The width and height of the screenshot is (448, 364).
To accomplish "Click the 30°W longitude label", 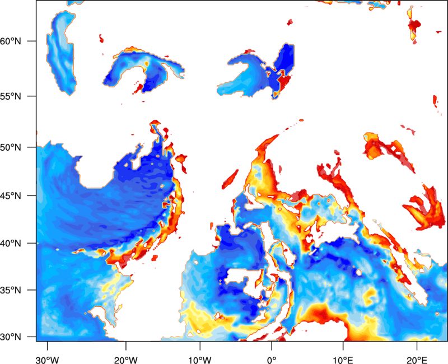I will pyautogui.click(x=47, y=360).
